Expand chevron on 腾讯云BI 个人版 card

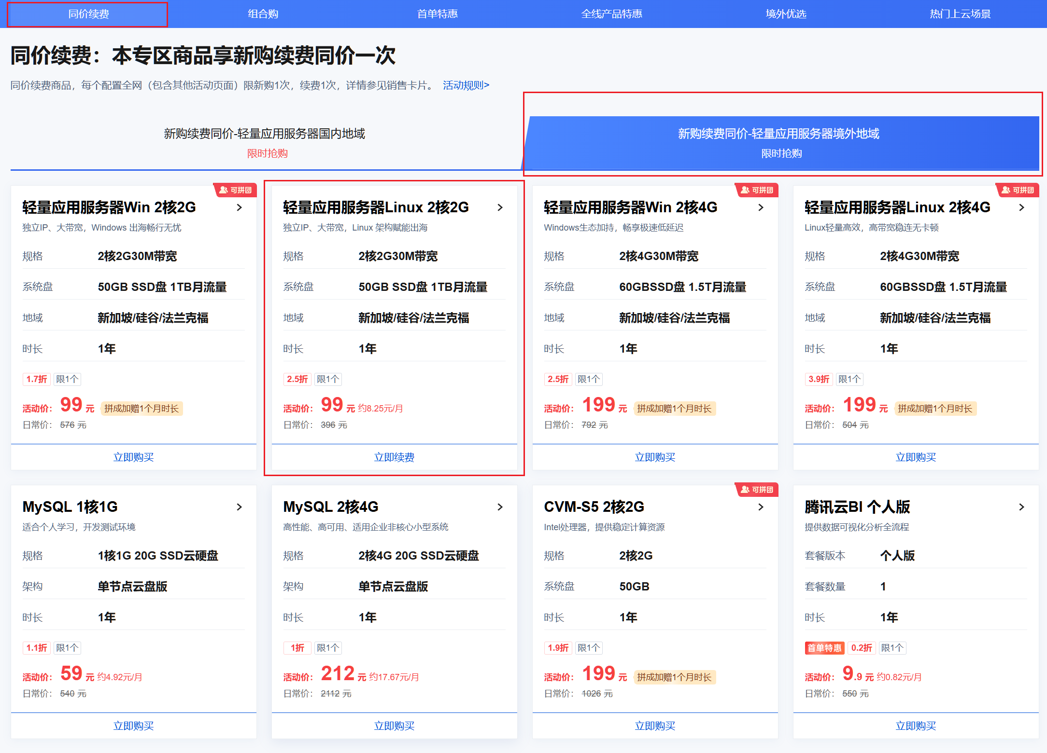tap(1021, 507)
